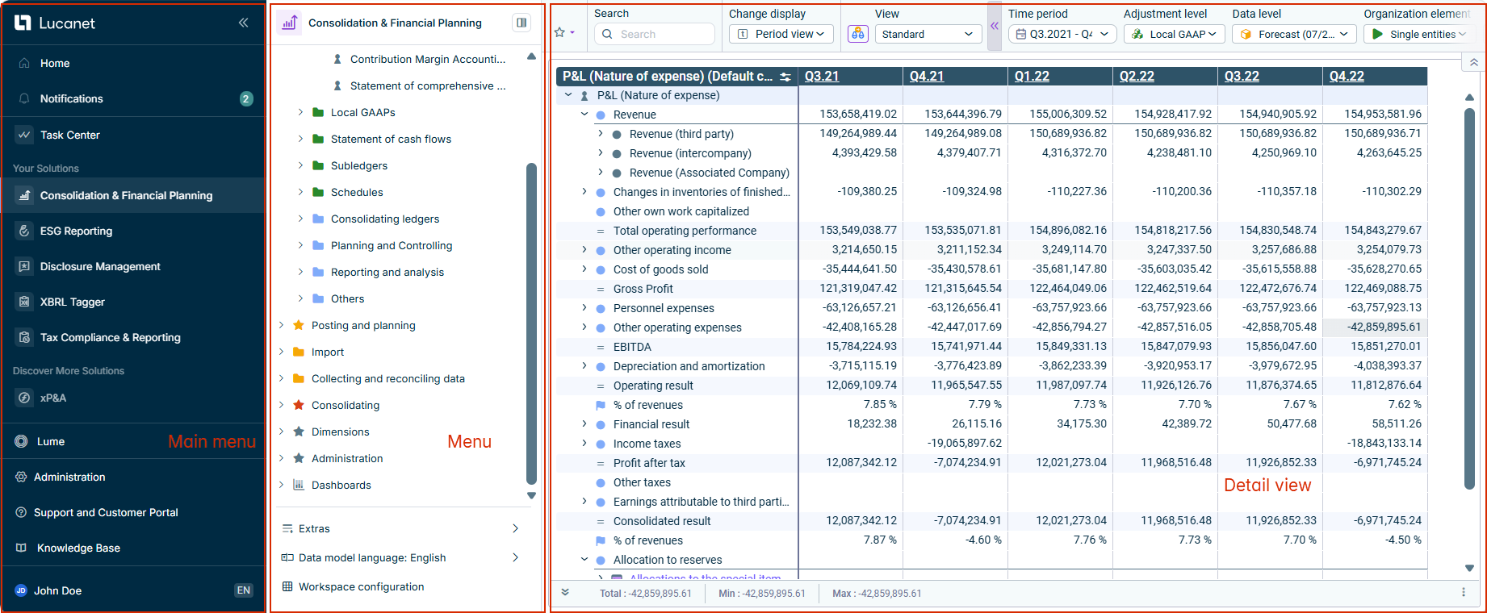1487x613 pixels.
Task: Open the Q3.21 column header
Action: pyautogui.click(x=822, y=76)
